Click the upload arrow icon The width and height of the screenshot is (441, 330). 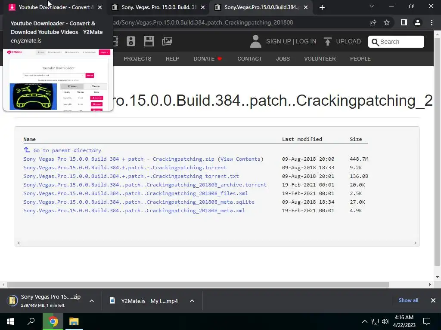coord(327,42)
